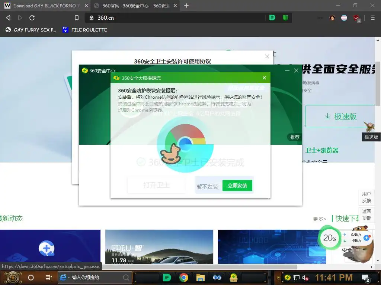Click the taskbar search box 输入你想搜的
The image size is (381, 285).
pyautogui.click(x=95, y=278)
